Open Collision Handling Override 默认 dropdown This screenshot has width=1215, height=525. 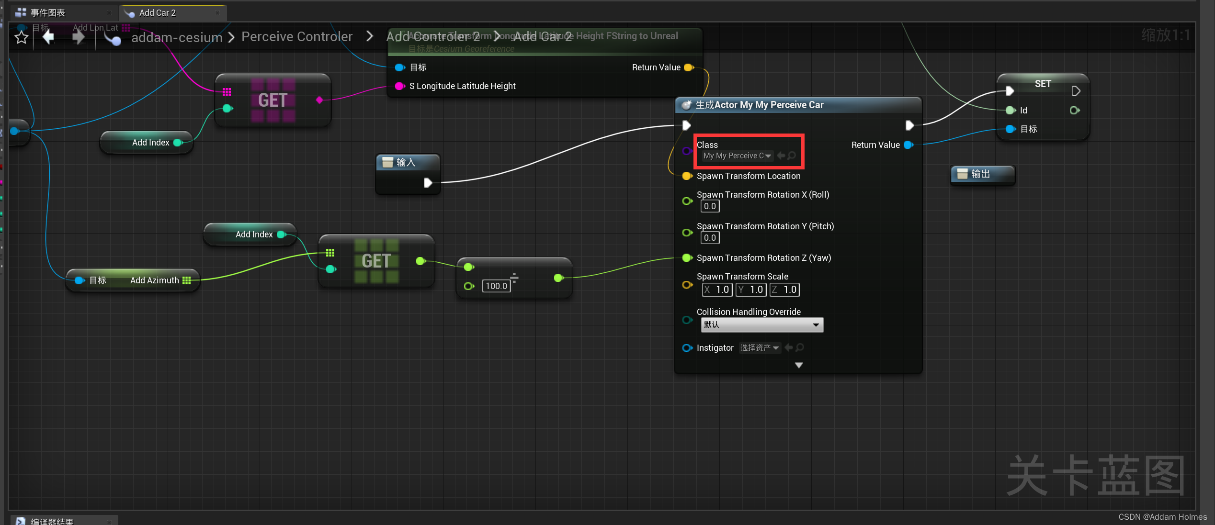coord(761,325)
